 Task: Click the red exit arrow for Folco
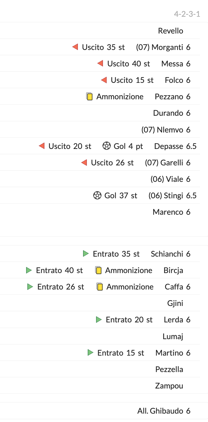pyautogui.click(x=104, y=80)
